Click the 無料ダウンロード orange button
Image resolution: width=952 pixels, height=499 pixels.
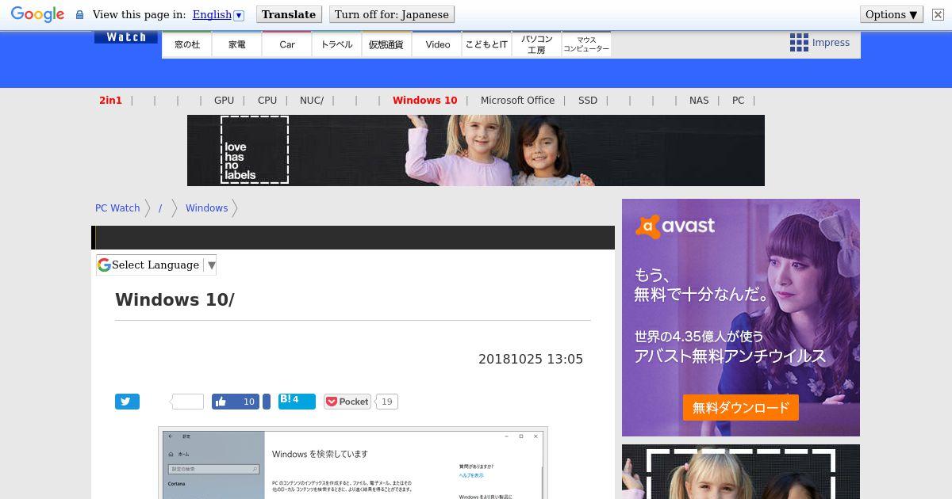tap(741, 408)
